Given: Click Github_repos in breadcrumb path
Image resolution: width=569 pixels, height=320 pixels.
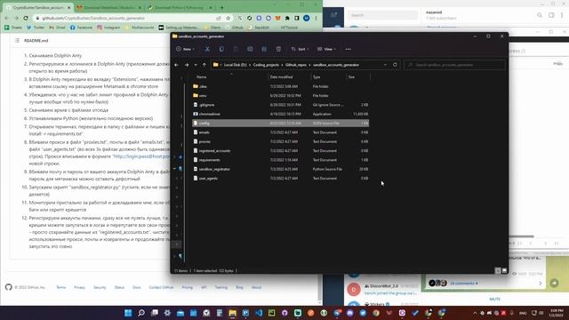Looking at the screenshot, I should (x=296, y=65).
